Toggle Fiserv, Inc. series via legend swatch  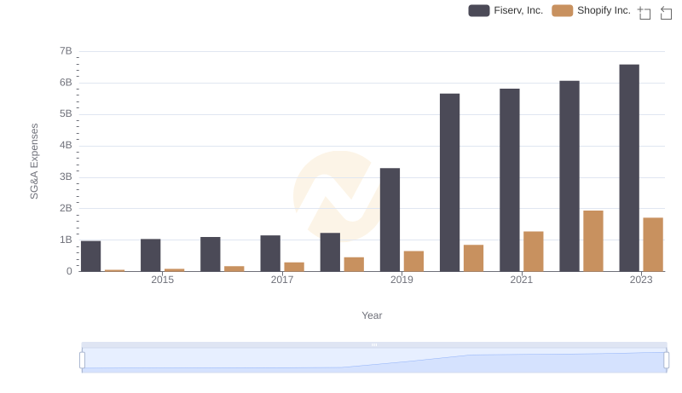tap(478, 10)
